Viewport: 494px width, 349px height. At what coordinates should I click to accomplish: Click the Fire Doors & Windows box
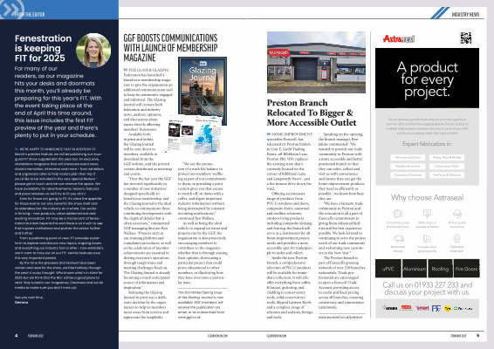pyautogui.click(x=447, y=174)
